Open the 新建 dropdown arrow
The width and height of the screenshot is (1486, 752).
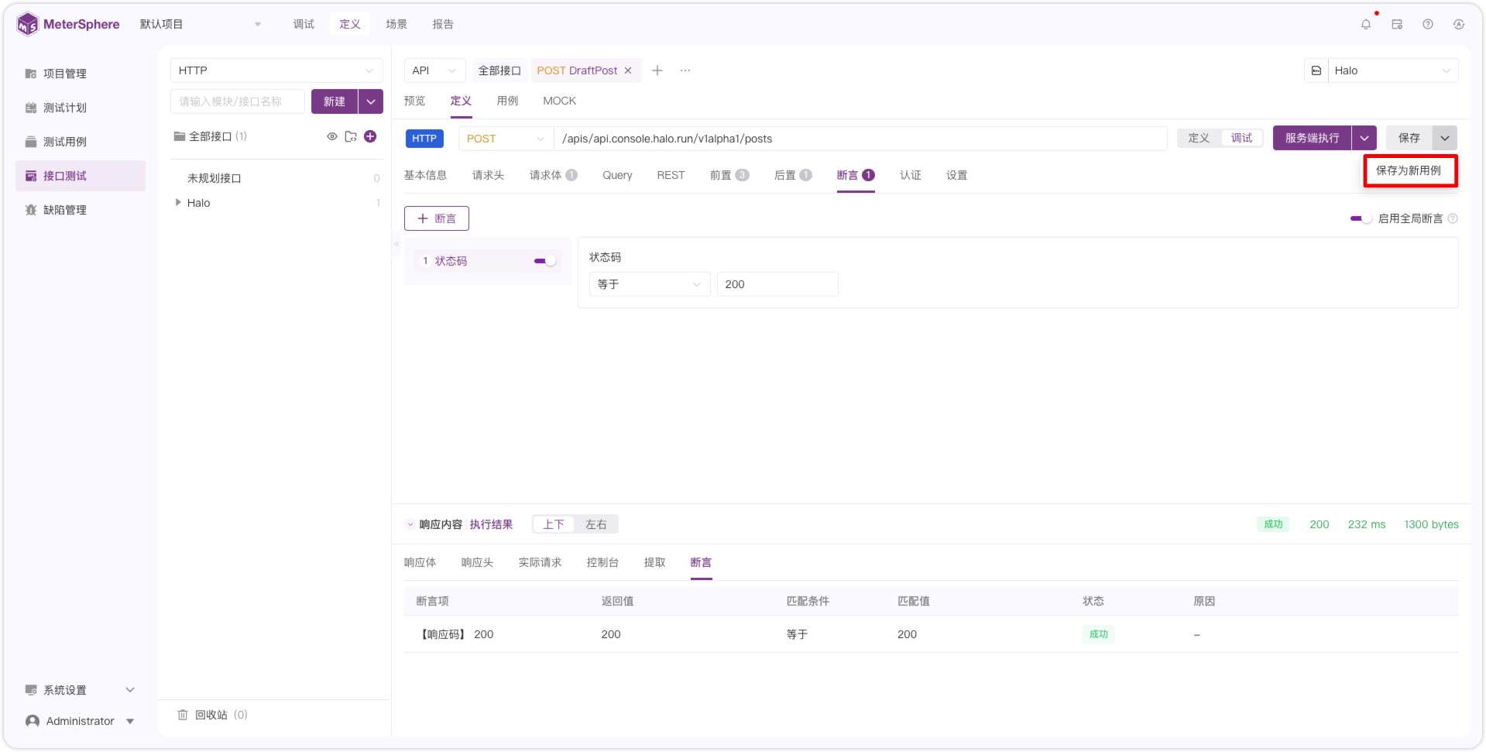[x=371, y=101]
